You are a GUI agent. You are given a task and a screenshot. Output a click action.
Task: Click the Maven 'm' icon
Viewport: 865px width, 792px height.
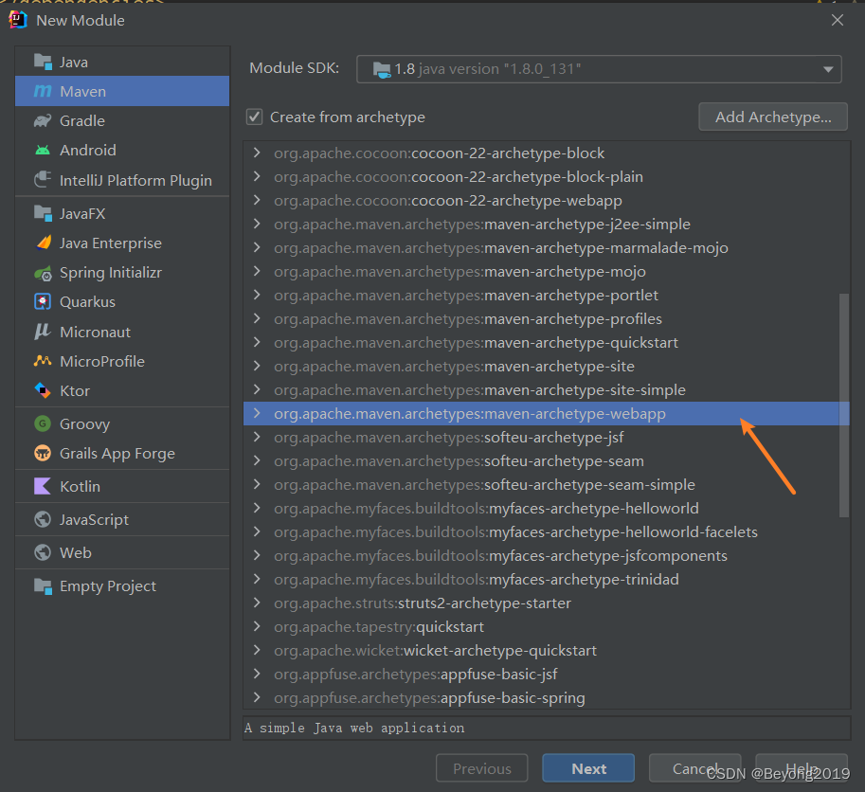pos(43,91)
